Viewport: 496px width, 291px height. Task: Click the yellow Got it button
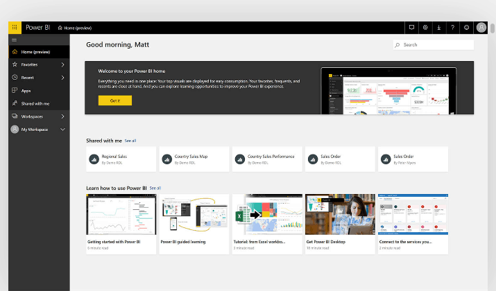115,100
